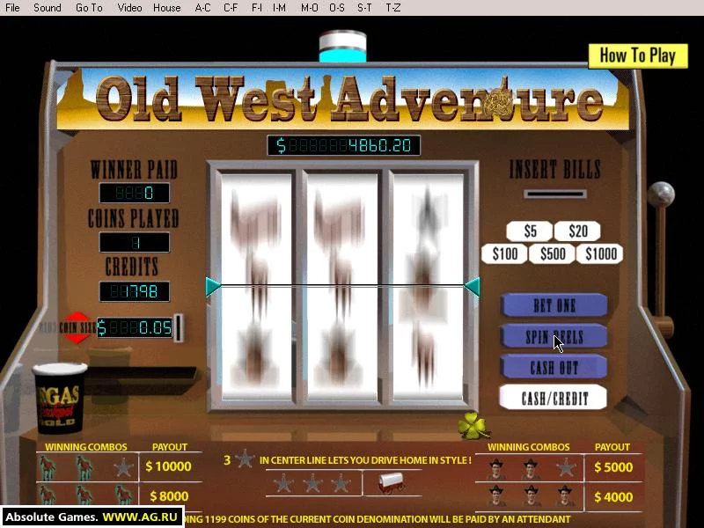Insert a $500 bill

553,254
